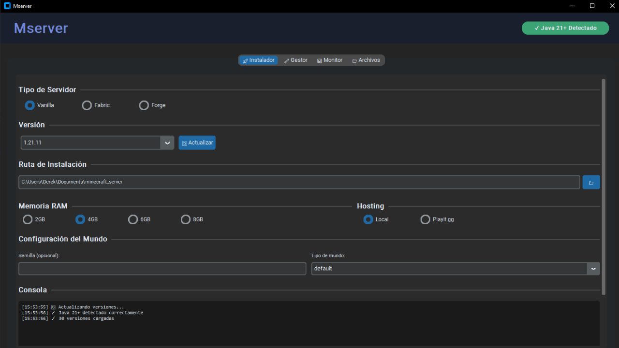Click the Java 21+ Detectado status badge

tap(565, 28)
